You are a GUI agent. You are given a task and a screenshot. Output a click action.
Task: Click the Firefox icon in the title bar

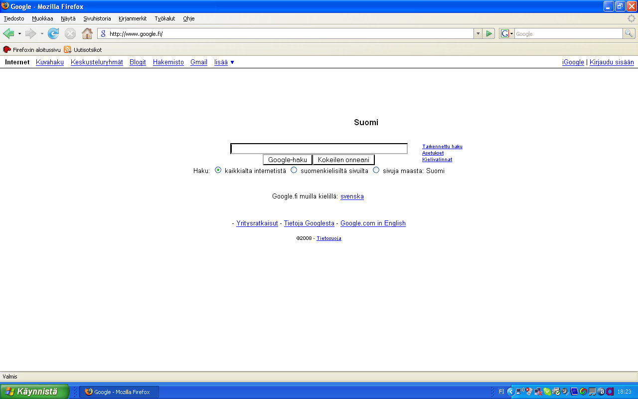tap(5, 6)
